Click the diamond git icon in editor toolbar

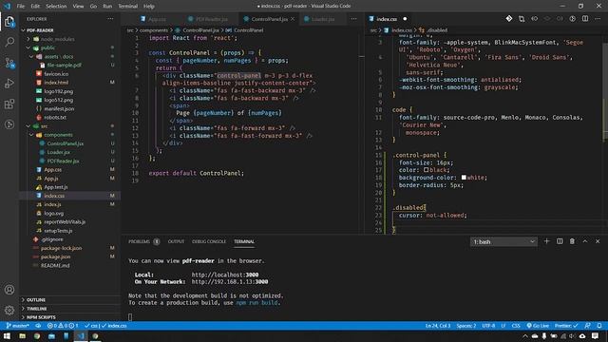509,19
